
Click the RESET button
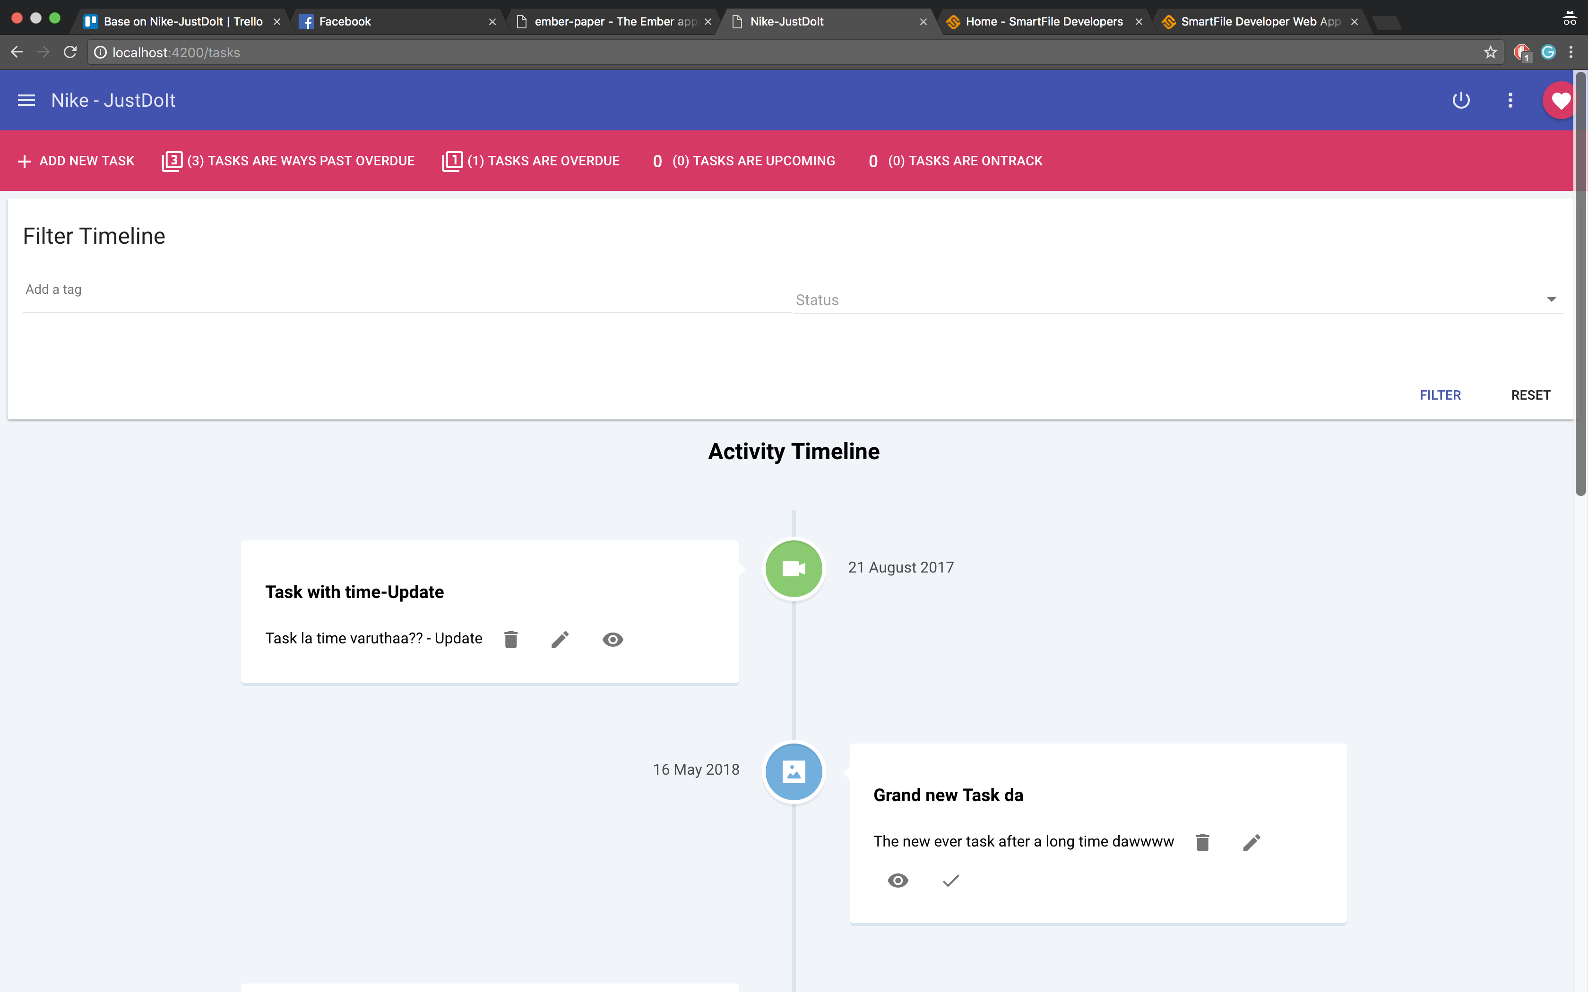point(1530,395)
